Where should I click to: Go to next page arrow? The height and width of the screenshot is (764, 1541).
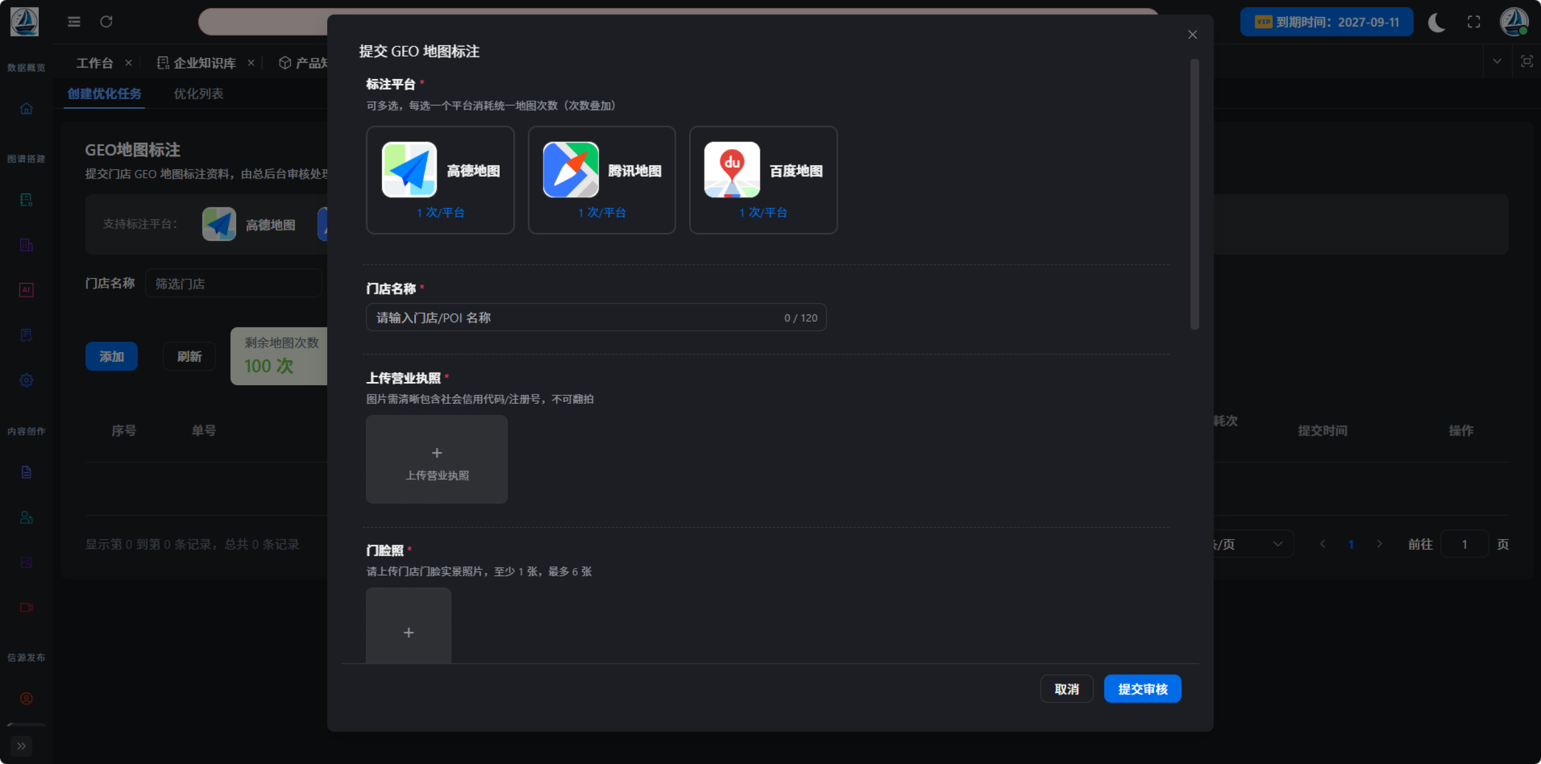pyautogui.click(x=1380, y=544)
